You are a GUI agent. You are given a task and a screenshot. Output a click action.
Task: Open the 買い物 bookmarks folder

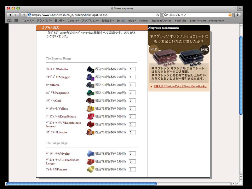click(x=60, y=20)
